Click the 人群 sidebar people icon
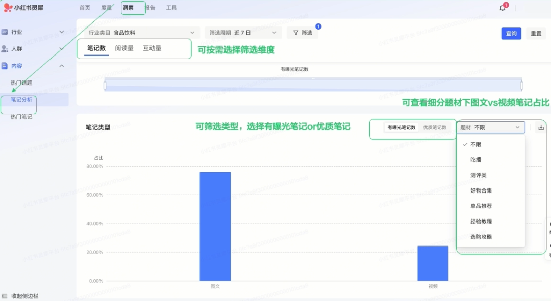Viewport: 551px width, 301px height. tap(5, 49)
